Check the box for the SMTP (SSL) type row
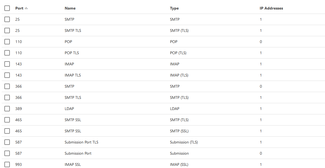Viewport: 325px width, 168px height. click(x=7, y=131)
